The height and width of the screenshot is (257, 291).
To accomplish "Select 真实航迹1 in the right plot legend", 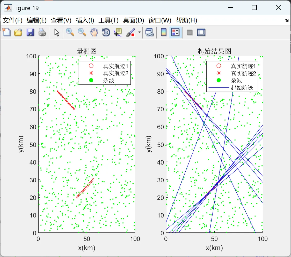I will (x=243, y=66).
